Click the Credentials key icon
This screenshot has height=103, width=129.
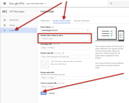pyautogui.click(x=5, y=30)
